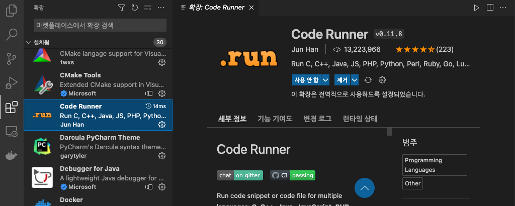
Task: Click the 사용 안 함 disable button
Action: point(306,80)
